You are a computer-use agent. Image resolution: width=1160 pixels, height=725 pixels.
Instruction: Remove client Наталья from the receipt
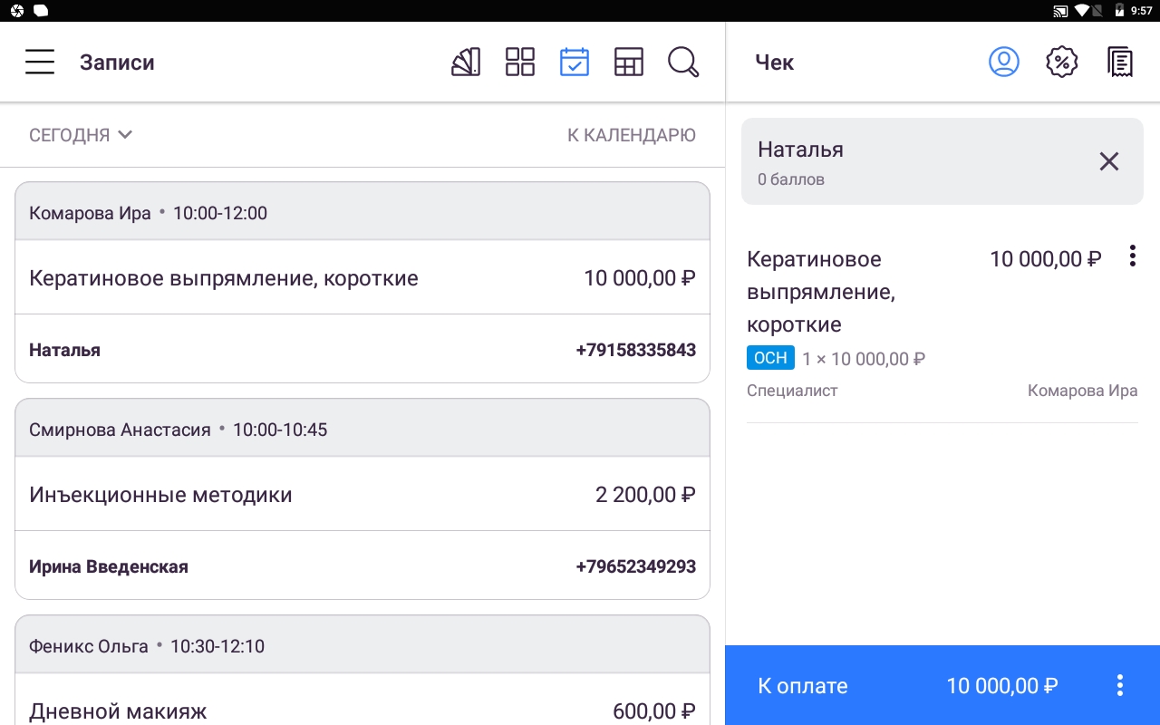pyautogui.click(x=1109, y=162)
